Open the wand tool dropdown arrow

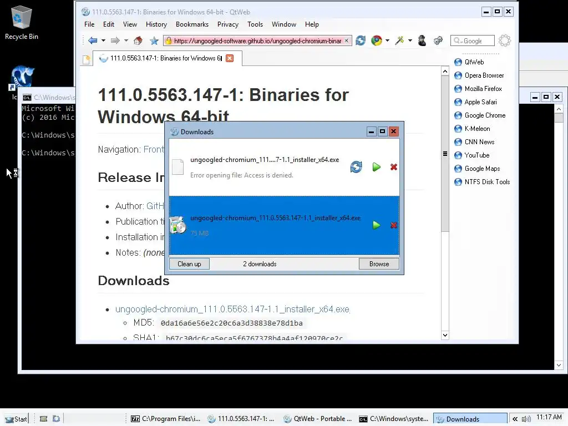point(410,40)
